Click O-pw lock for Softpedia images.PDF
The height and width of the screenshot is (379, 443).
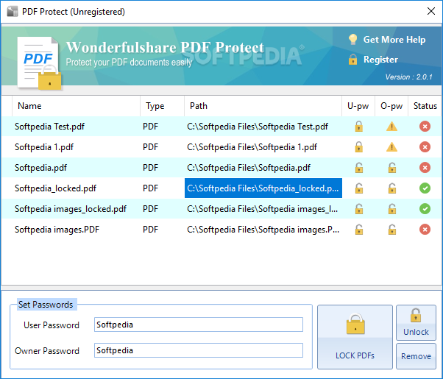[392, 230]
